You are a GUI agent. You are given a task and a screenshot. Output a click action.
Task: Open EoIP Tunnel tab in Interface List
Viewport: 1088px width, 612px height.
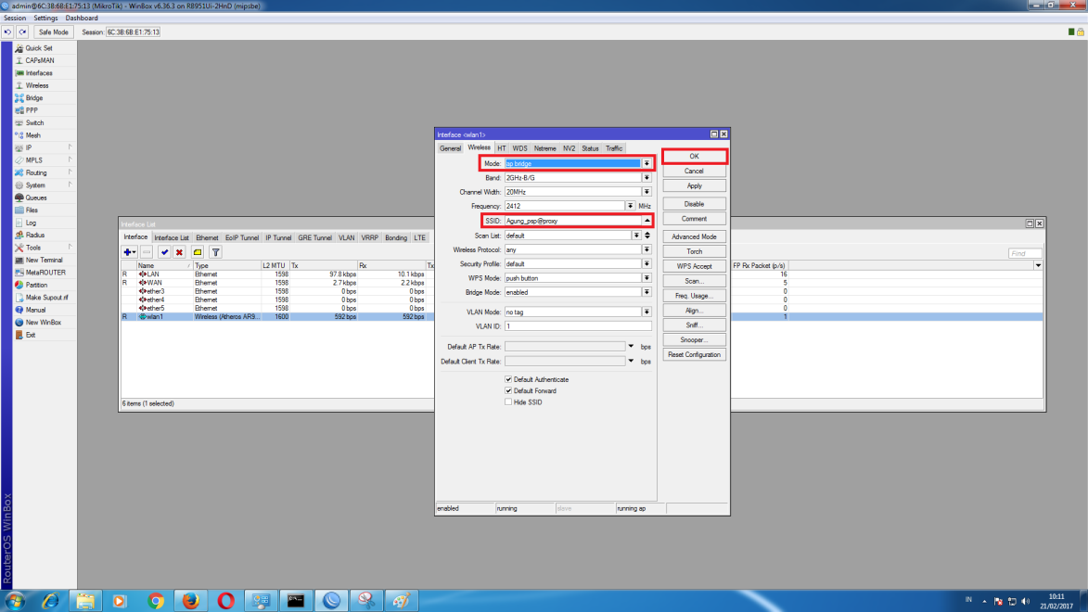click(241, 238)
